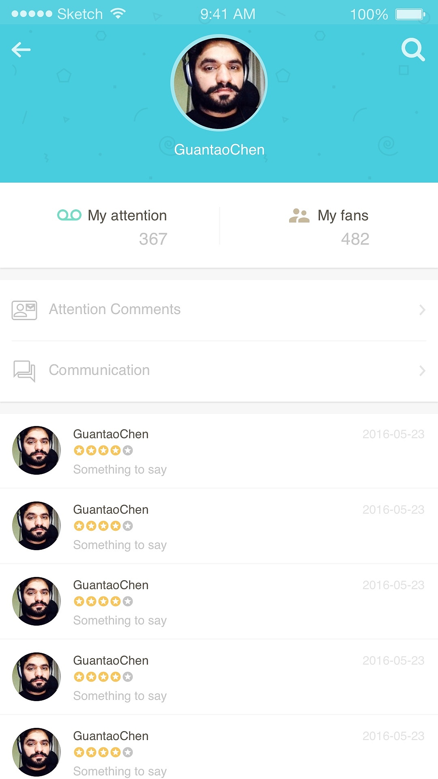Click the My attention voicemail-style icon
This screenshot has width=438, height=779.
point(69,215)
